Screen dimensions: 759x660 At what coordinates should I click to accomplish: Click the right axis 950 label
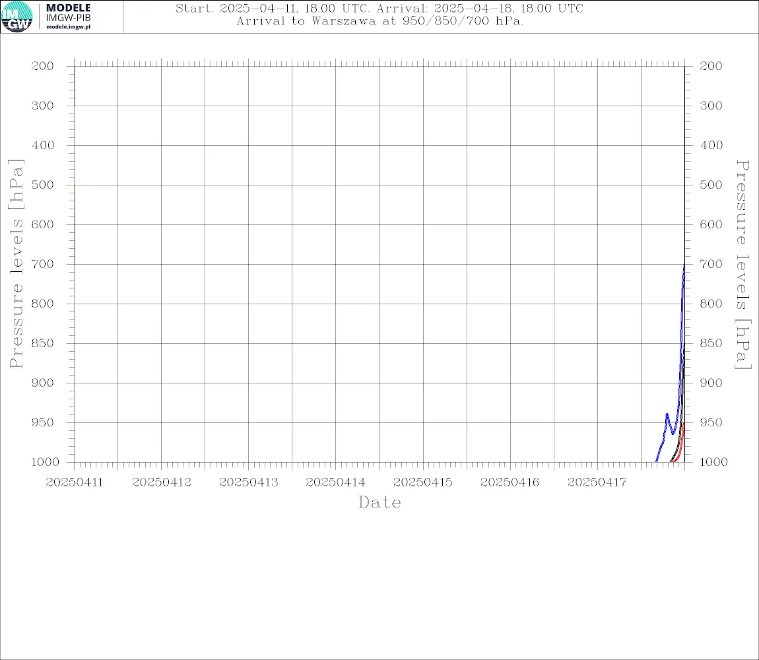711,422
